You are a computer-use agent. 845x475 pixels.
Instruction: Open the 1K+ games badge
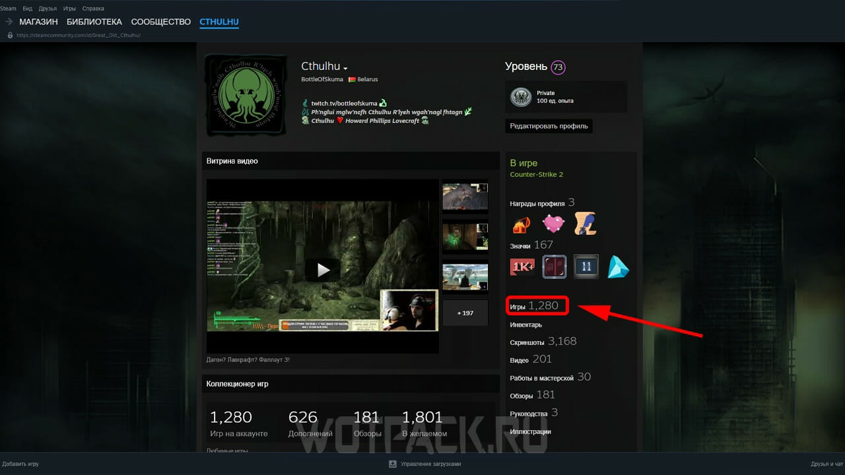click(x=522, y=267)
